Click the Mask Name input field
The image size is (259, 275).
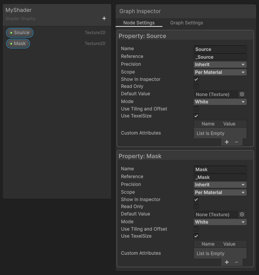(x=220, y=170)
